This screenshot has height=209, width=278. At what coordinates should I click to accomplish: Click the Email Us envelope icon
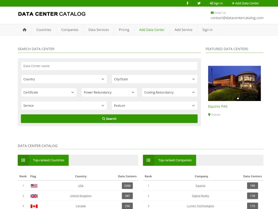coord(211,13)
